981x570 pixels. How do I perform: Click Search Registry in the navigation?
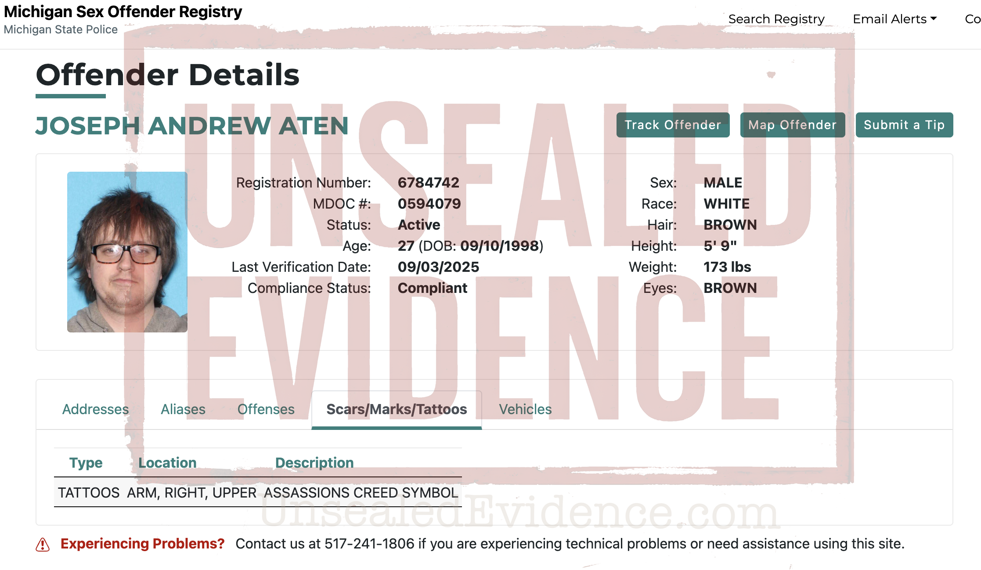pyautogui.click(x=776, y=19)
